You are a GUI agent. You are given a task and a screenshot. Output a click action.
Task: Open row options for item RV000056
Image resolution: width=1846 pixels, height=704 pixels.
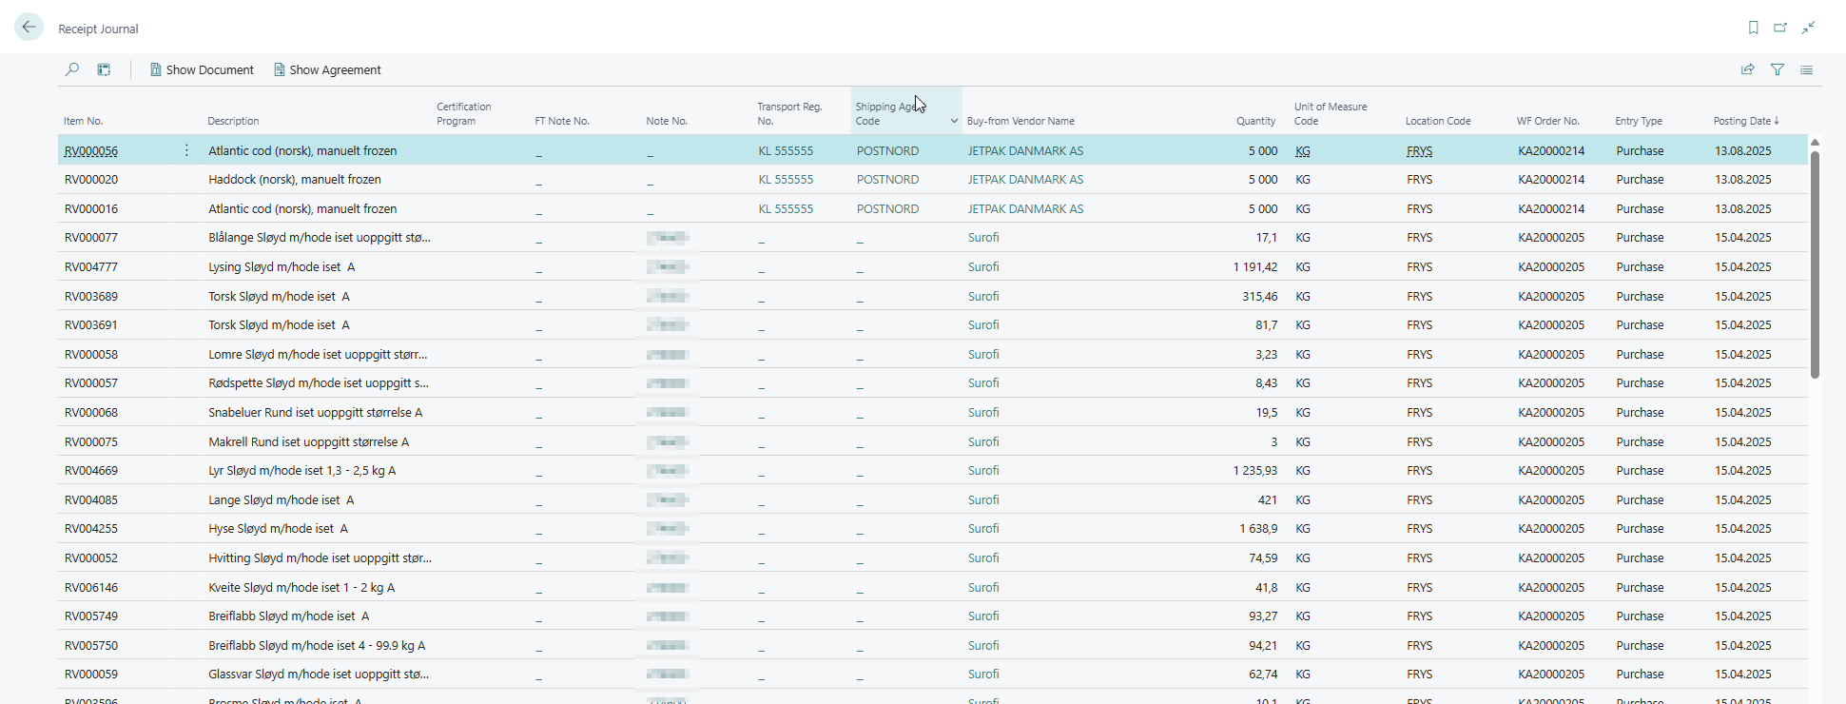(186, 150)
